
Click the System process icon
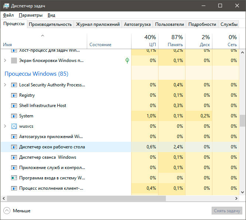tap(14, 116)
